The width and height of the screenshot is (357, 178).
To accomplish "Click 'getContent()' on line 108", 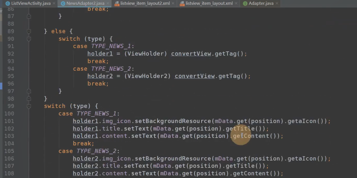I will pos(255,173).
